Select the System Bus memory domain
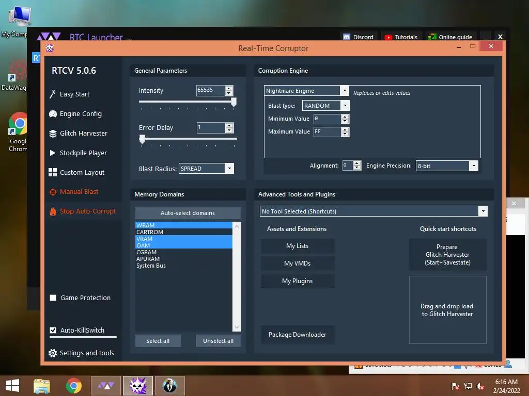 click(184, 266)
